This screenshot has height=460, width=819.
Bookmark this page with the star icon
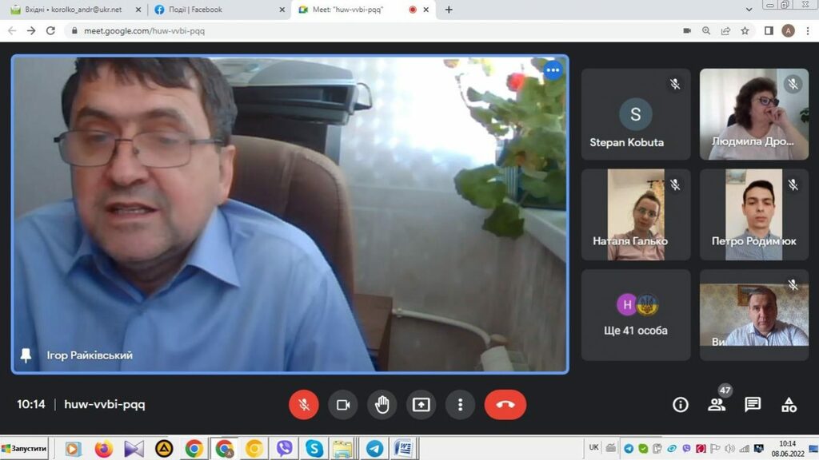pos(745,30)
